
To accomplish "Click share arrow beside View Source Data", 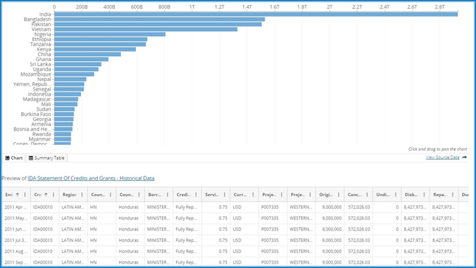I will 464,158.
